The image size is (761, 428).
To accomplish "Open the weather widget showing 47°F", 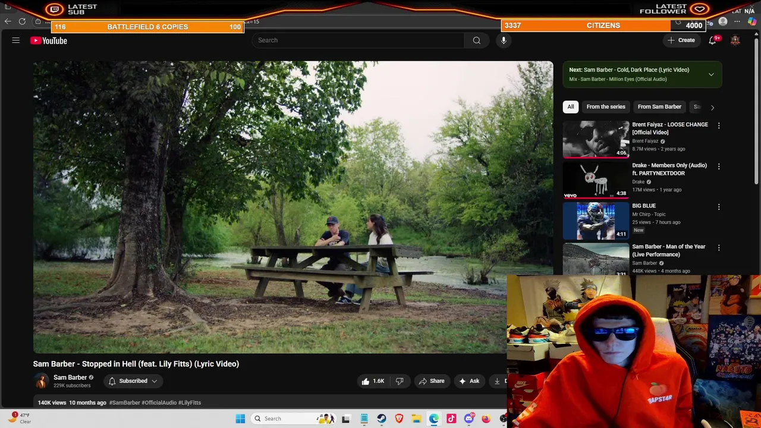I will [19, 418].
